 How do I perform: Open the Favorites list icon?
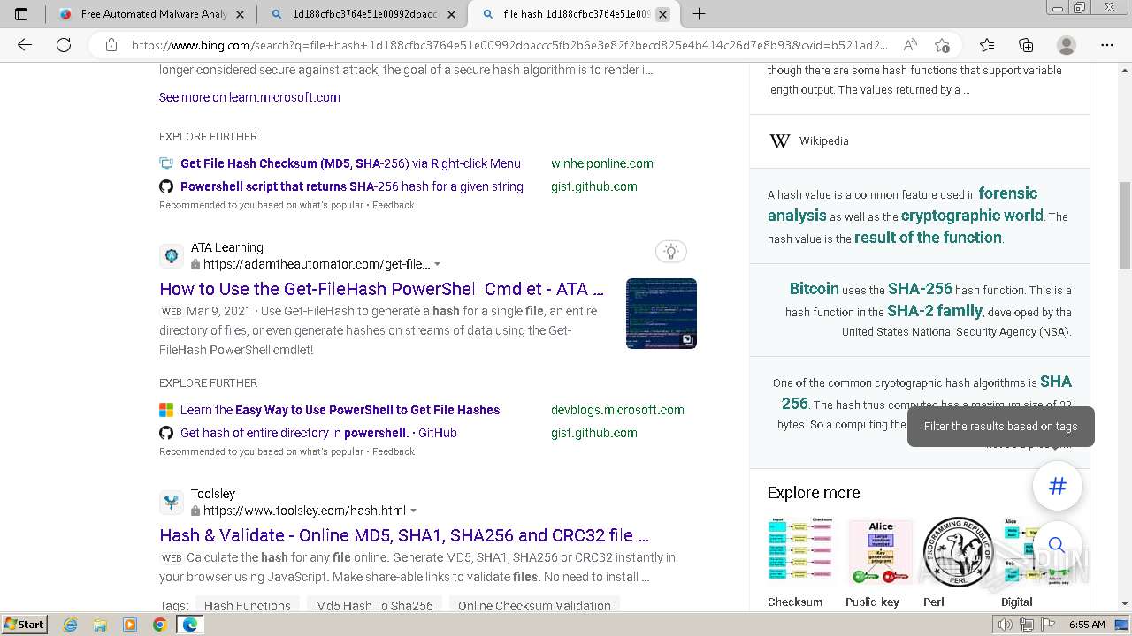click(x=987, y=45)
